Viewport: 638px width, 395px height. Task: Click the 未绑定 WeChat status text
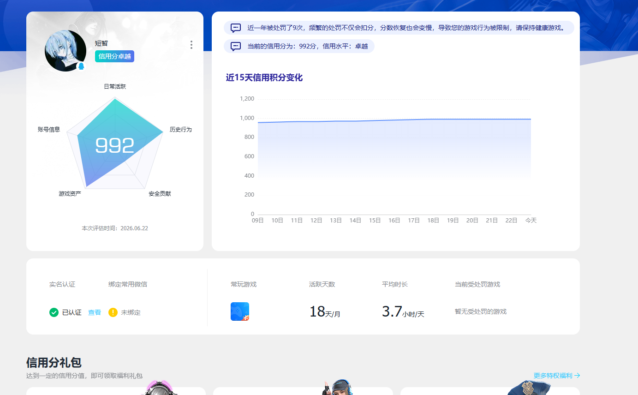(x=131, y=312)
